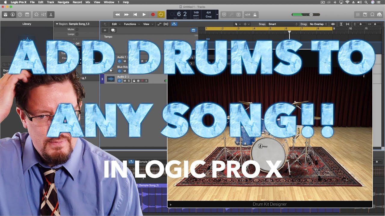Image resolution: width=385 pixels, height=216 pixels.
Task: Mute the Audio 1 track
Action: coord(125,61)
